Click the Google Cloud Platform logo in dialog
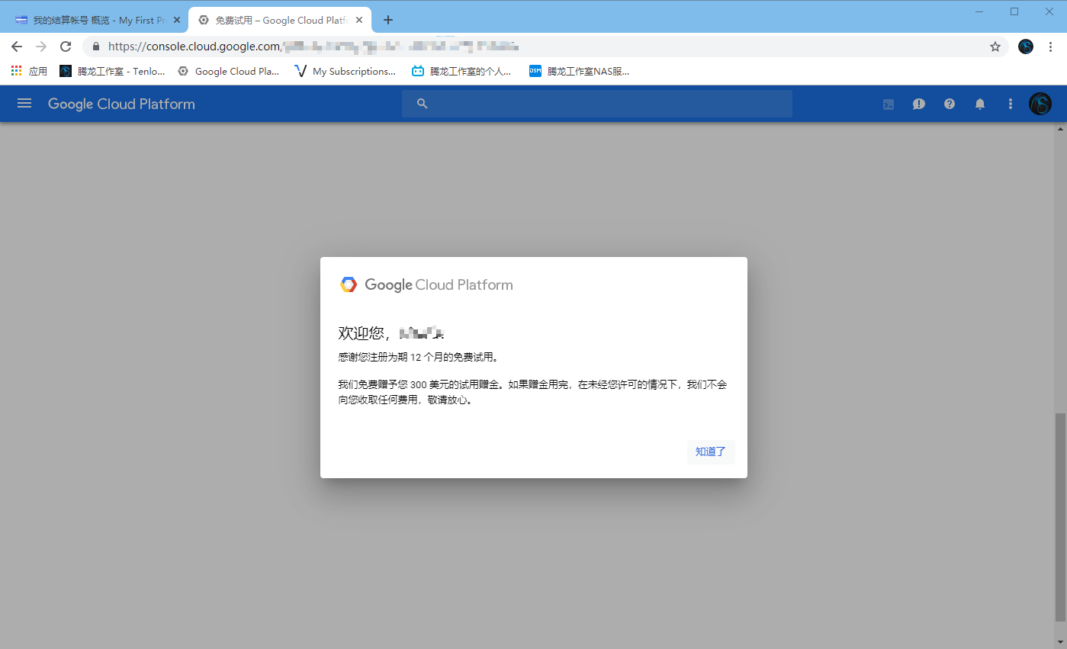 (426, 284)
